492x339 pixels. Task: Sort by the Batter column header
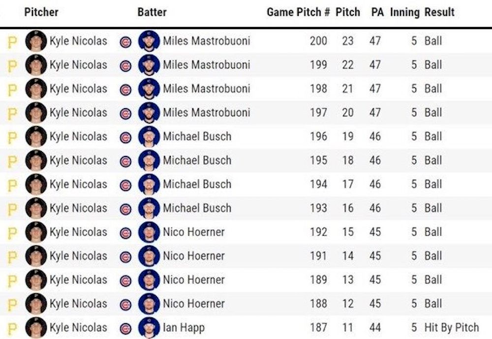152,12
